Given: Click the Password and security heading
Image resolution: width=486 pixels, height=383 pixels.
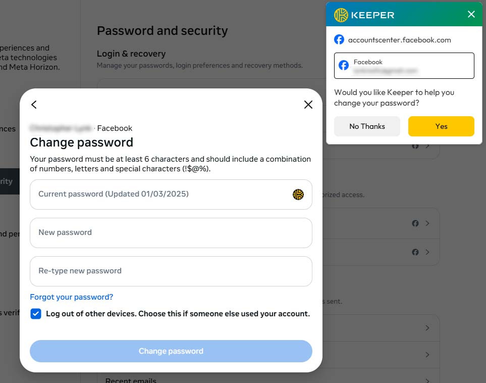Looking at the screenshot, I should (x=162, y=31).
